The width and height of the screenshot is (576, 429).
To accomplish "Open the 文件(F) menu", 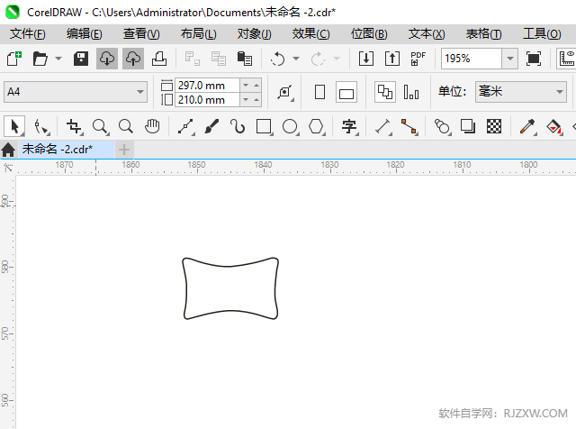I will [x=28, y=34].
